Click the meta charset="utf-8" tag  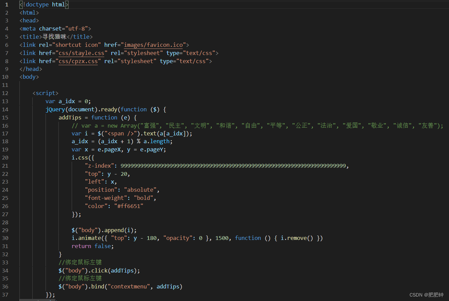55,29
